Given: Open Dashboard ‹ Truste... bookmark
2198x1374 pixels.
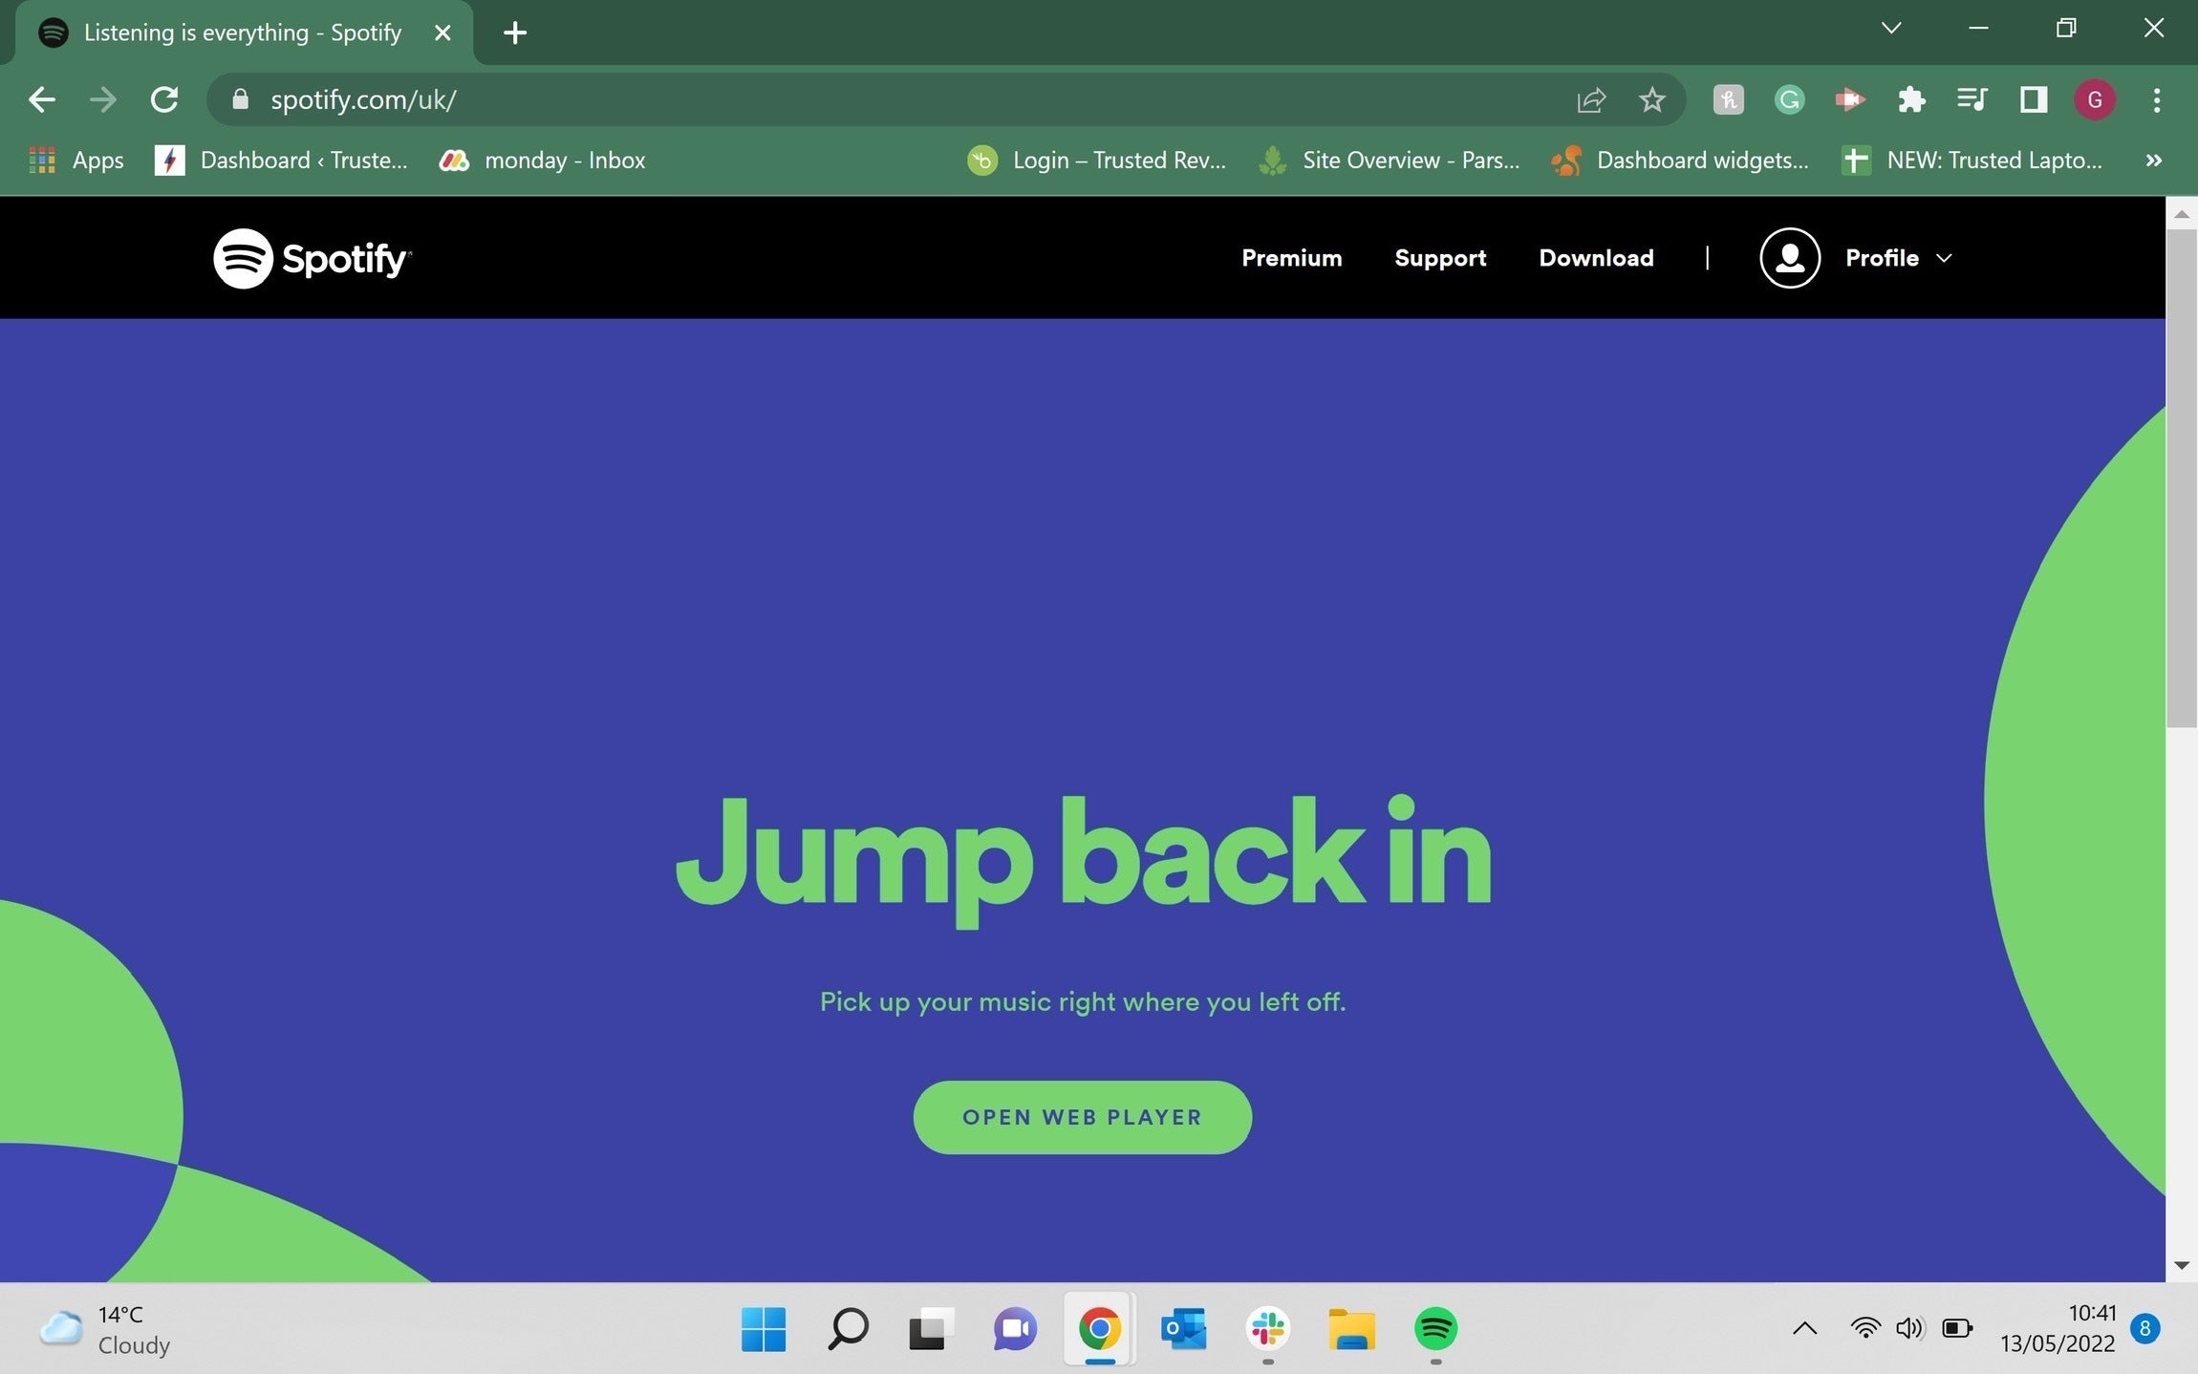Looking at the screenshot, I should tap(281, 160).
